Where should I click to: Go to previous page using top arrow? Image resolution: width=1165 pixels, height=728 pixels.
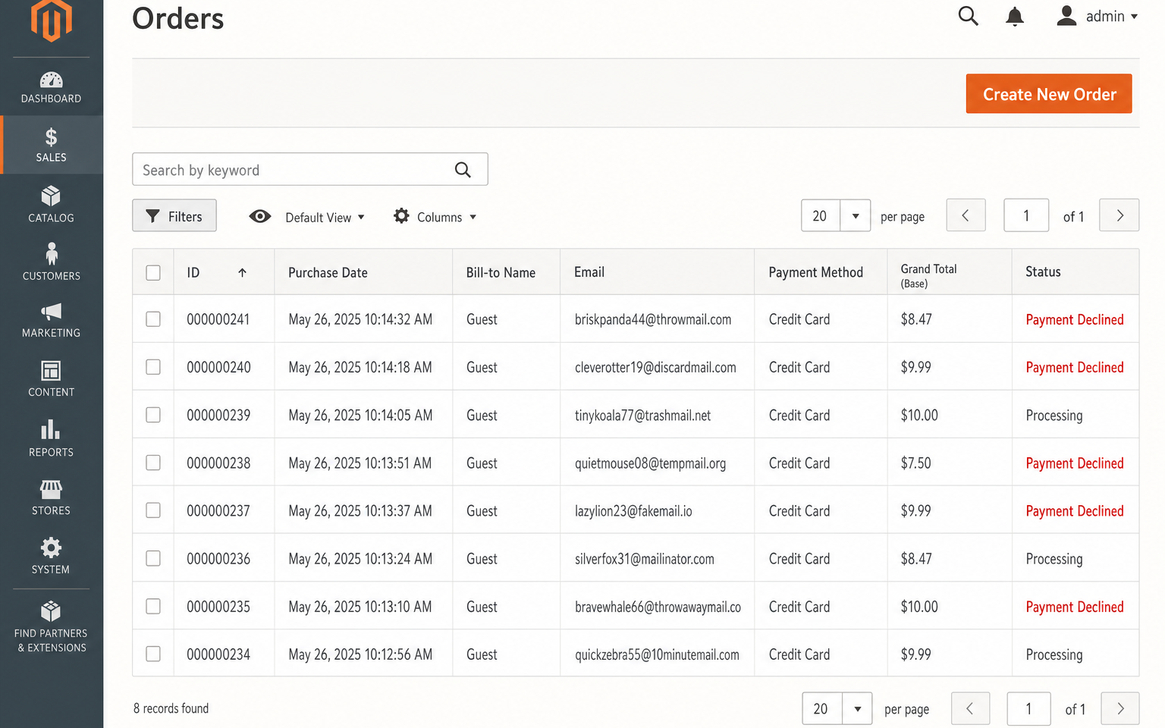966,215
